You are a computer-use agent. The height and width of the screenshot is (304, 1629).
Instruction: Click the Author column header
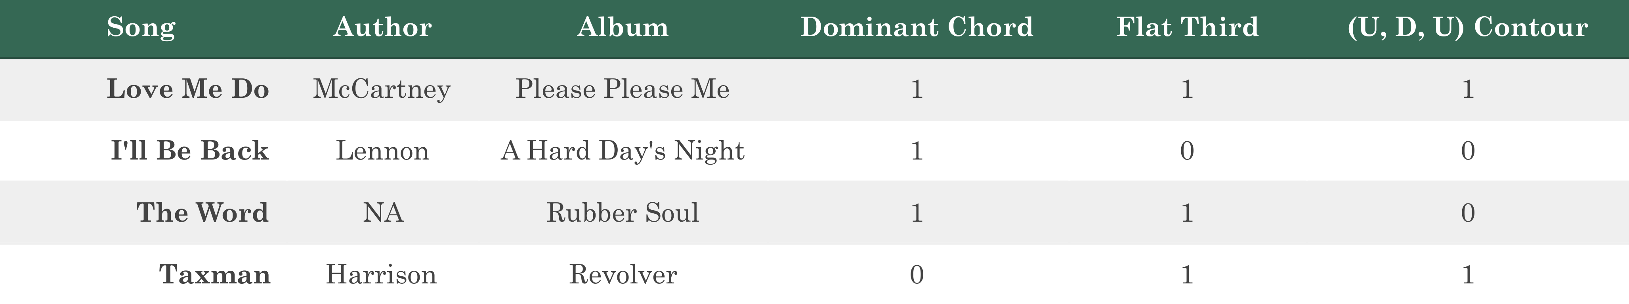click(x=383, y=27)
